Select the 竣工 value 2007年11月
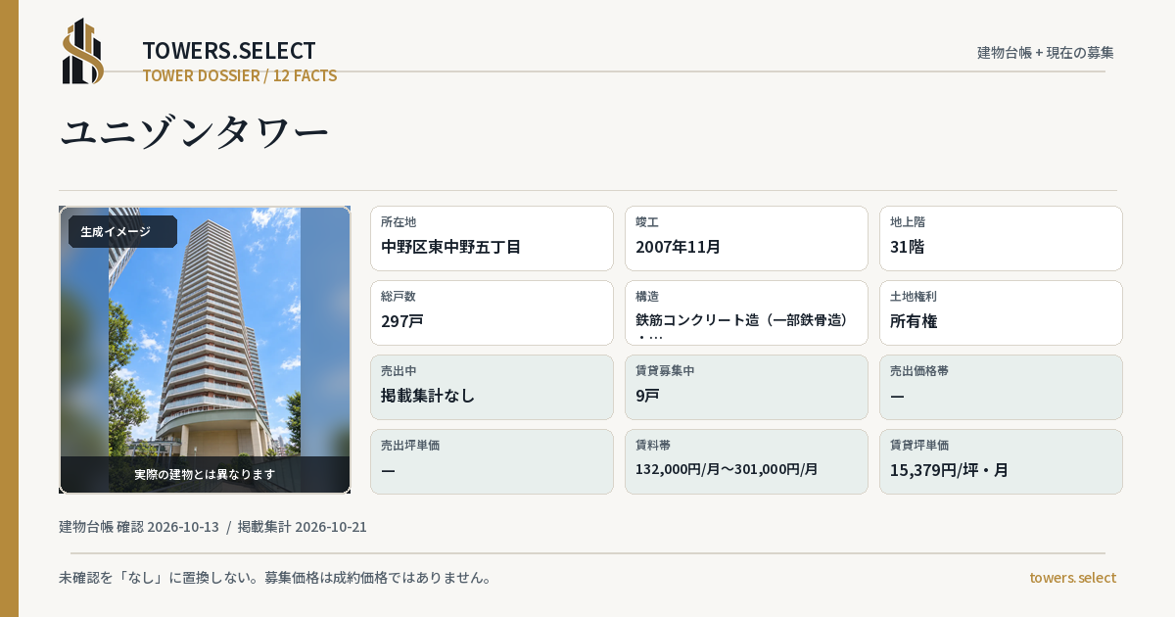 [x=679, y=247]
